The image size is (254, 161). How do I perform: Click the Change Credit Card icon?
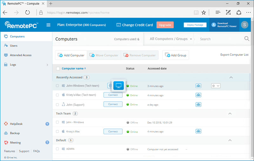118,25
